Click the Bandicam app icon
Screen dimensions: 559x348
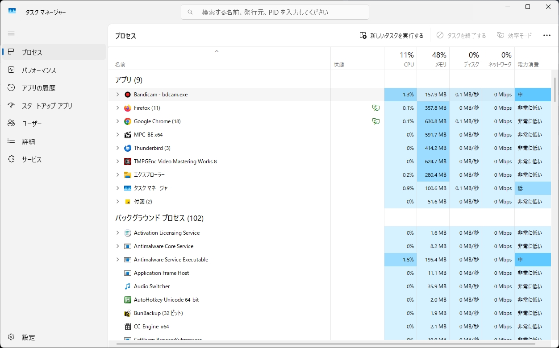pos(127,95)
